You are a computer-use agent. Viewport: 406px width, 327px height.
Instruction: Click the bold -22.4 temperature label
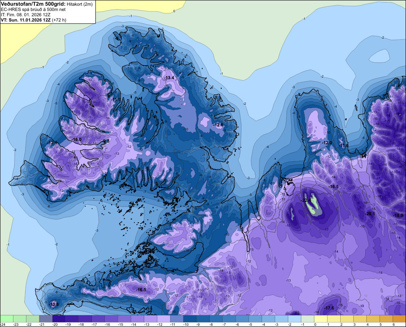coord(306,200)
